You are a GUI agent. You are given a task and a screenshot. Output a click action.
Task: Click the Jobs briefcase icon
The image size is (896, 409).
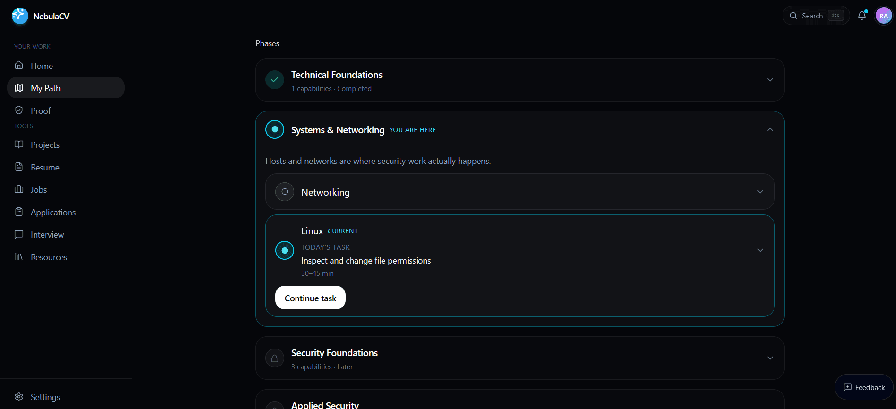click(19, 189)
